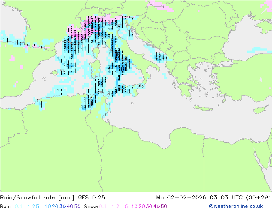Click the 'Rain' legend label
This screenshot has height=210, width=272.
point(6,207)
